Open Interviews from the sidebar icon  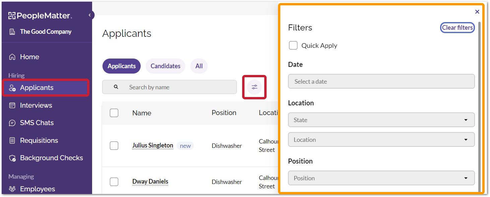click(12, 105)
